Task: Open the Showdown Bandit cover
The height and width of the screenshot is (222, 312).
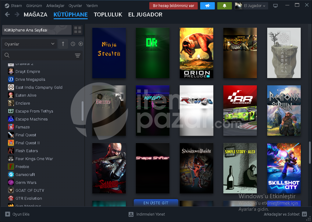Action: click(197, 168)
